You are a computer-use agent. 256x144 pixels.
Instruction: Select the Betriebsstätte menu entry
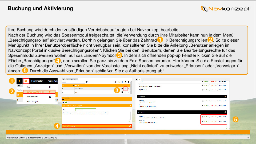[x=33, y=97]
